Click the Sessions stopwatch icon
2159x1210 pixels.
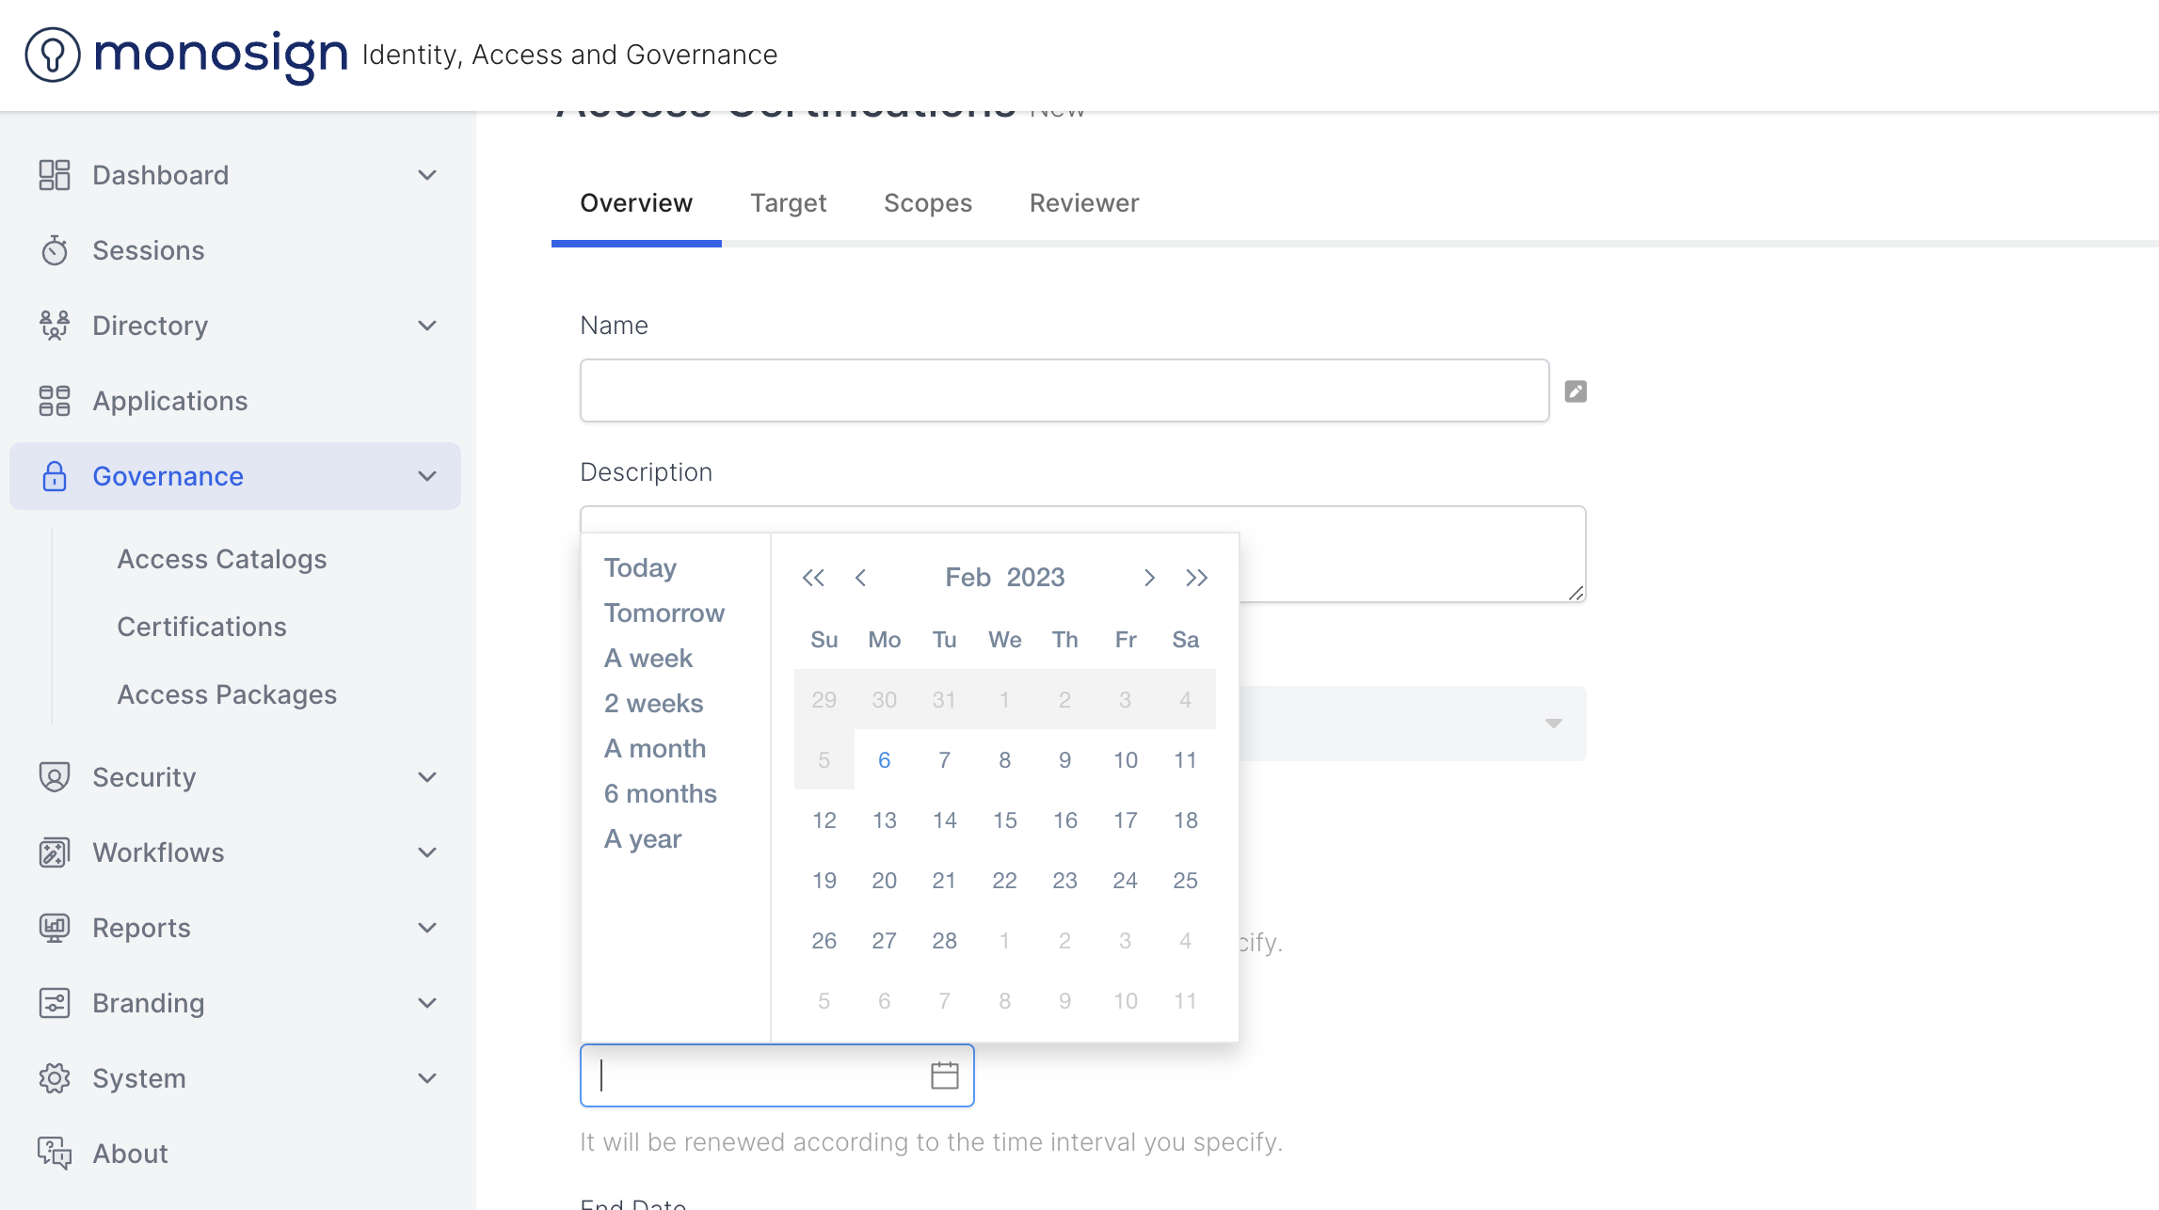click(x=55, y=250)
